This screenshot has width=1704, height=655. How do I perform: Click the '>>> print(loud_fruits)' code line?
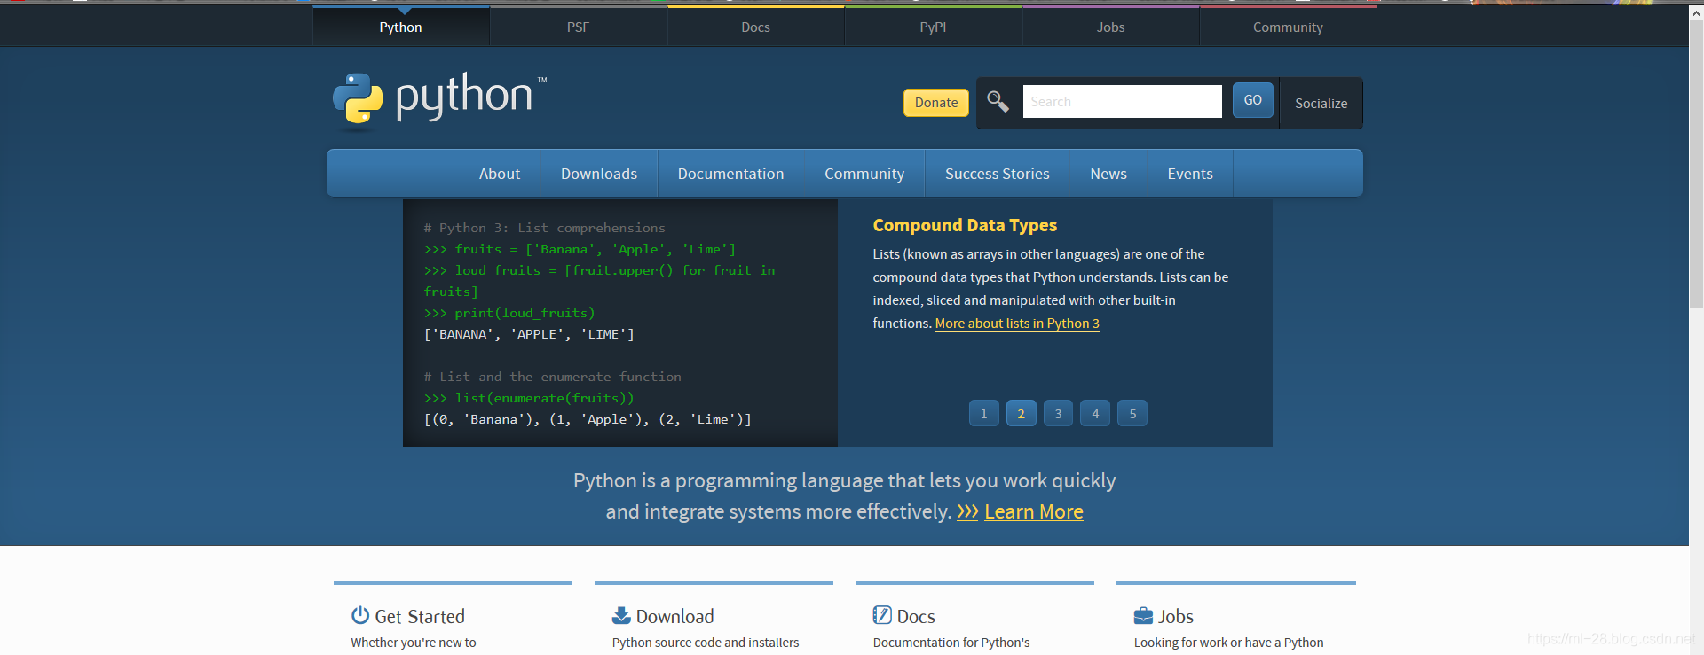pyautogui.click(x=509, y=313)
